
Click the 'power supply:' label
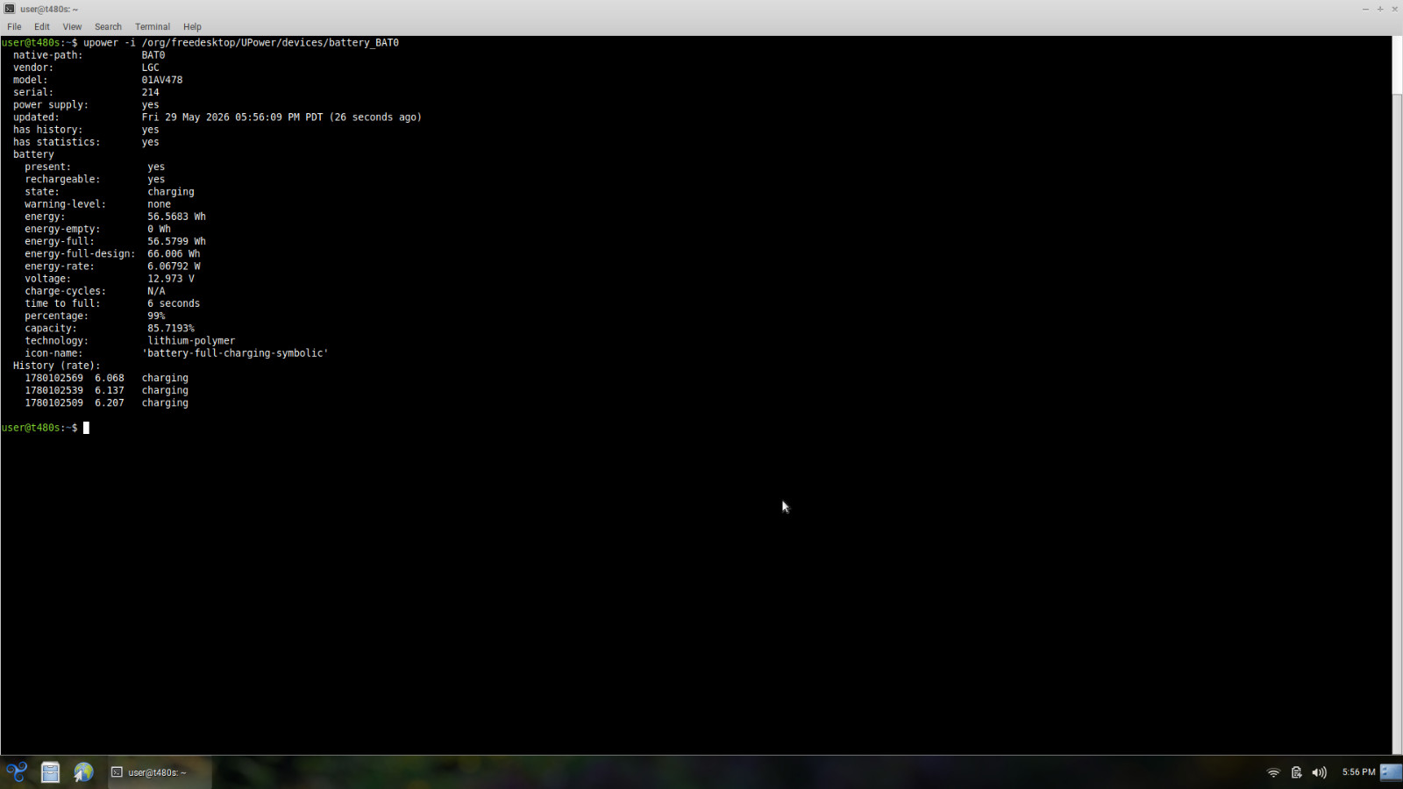(51, 105)
